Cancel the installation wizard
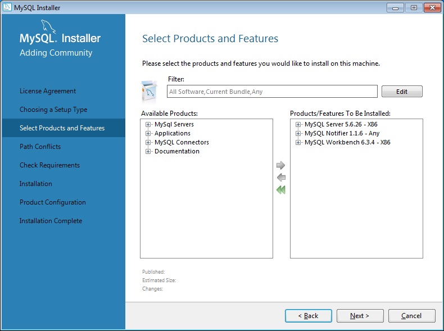 click(411, 316)
